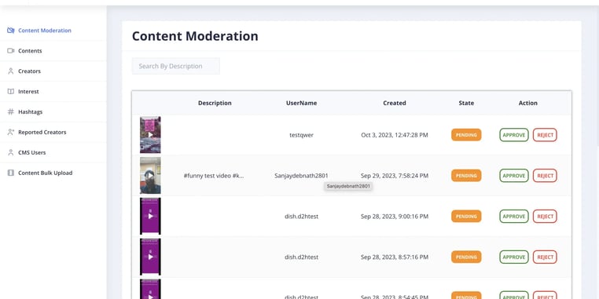The height and width of the screenshot is (299, 599).
Task: Click Pending badge for 8:57:16 PM row
Action: (x=466, y=257)
